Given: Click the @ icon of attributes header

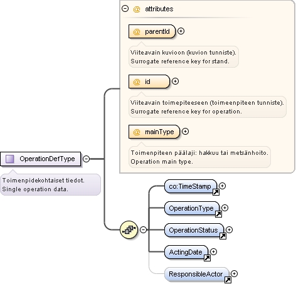Looking at the screenshot, I should coord(137,9).
